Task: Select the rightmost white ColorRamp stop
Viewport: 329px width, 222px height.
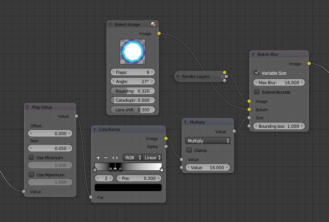Action: click(161, 169)
